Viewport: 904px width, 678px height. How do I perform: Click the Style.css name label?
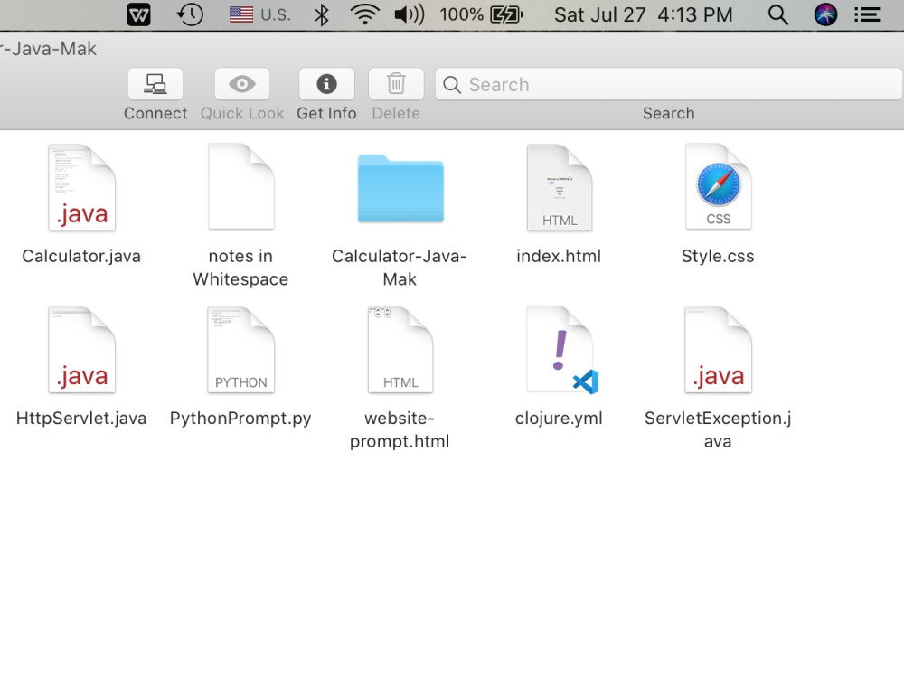point(718,256)
